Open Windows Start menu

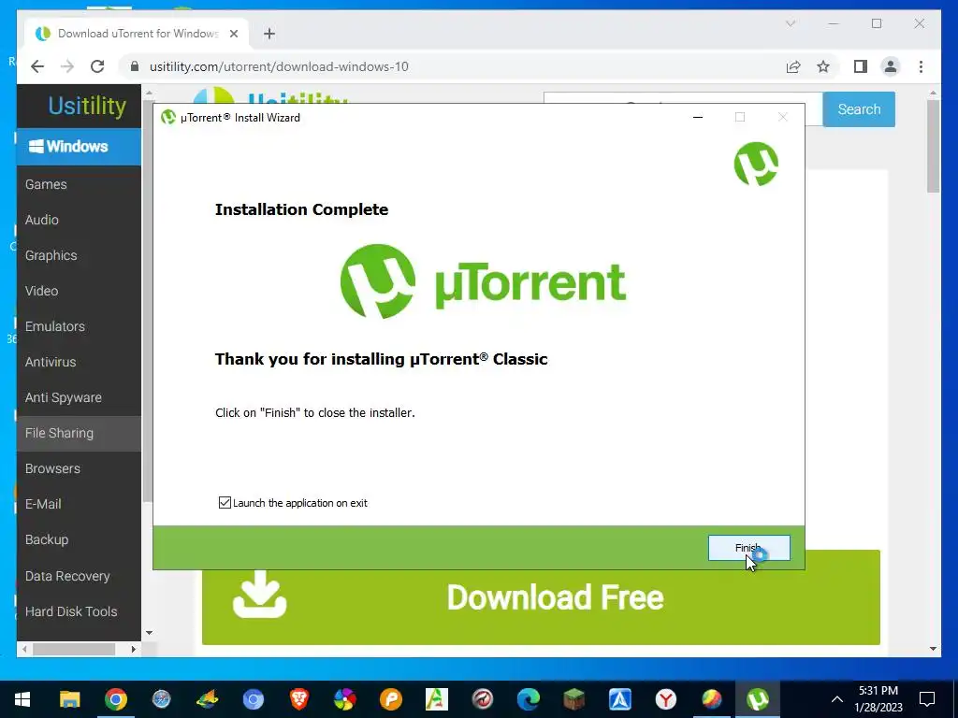coord(22,699)
